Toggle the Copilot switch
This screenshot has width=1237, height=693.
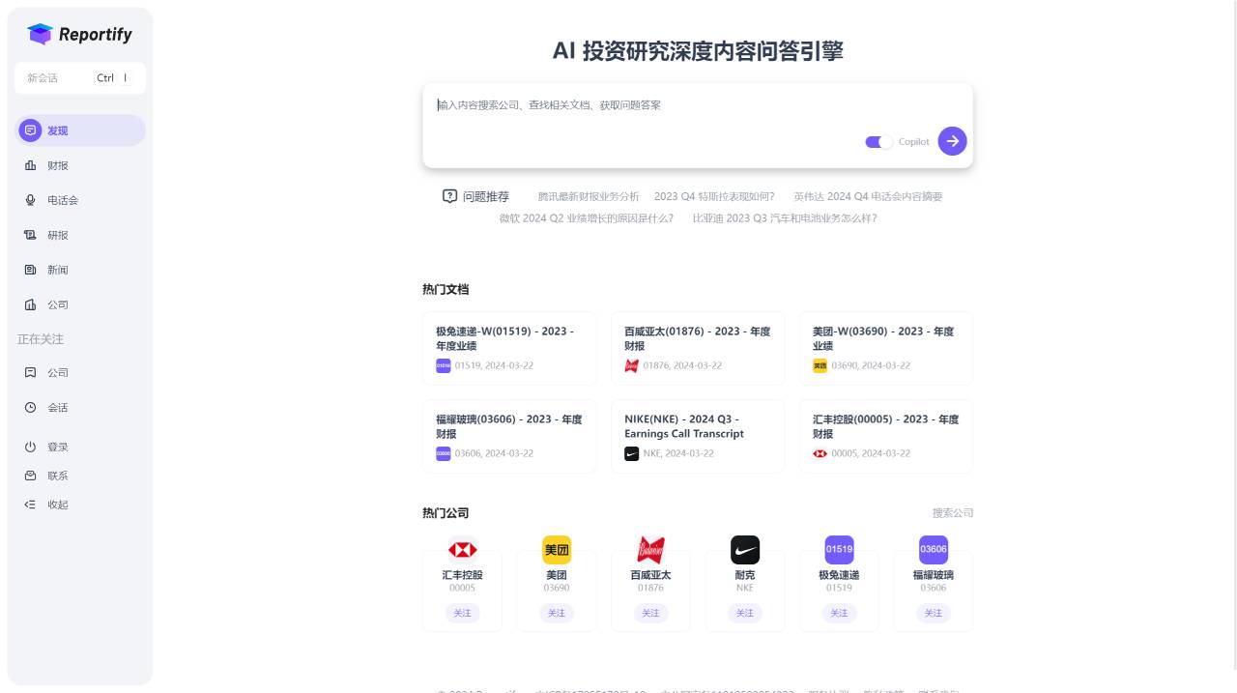877,141
